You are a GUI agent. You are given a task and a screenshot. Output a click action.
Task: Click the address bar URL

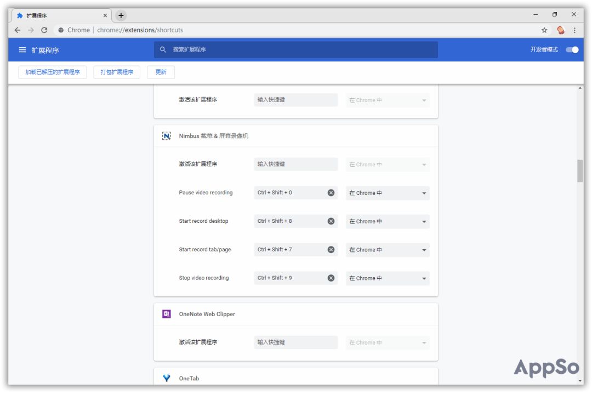(140, 30)
